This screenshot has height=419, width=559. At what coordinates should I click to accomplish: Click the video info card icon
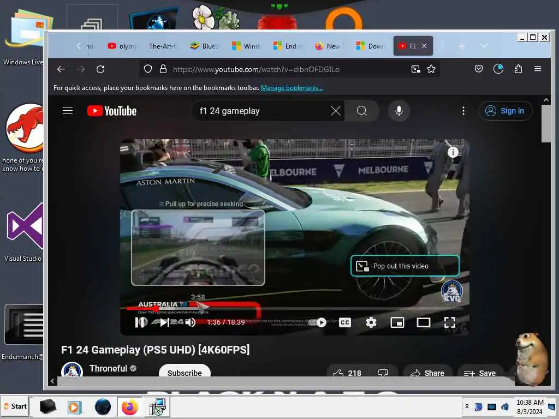453,153
